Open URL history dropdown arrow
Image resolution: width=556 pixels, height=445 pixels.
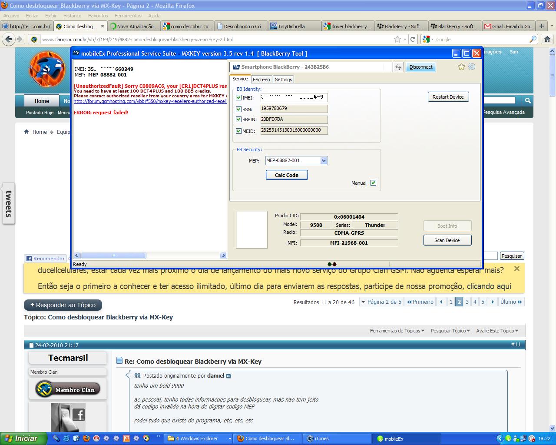coord(405,39)
